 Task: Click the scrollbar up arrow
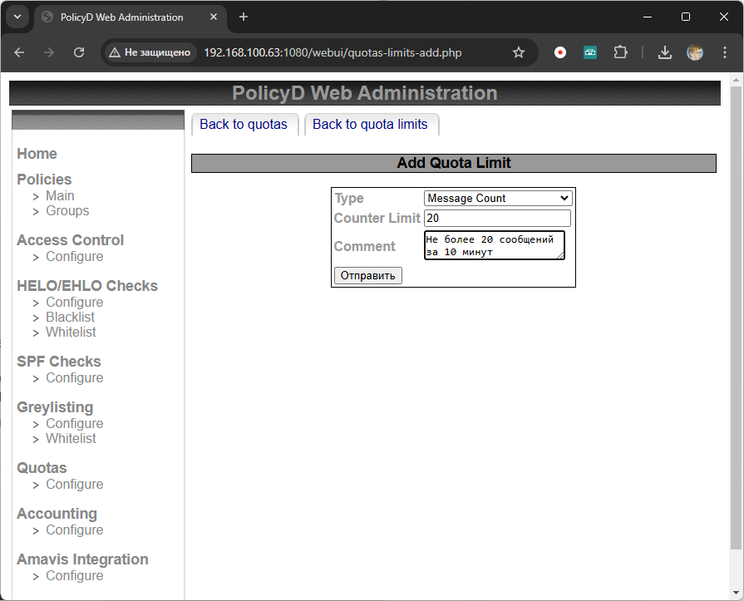click(736, 80)
